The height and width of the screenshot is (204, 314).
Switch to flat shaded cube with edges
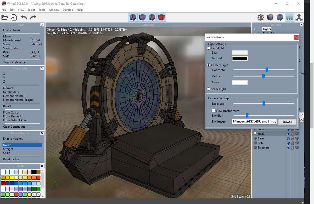280,18
